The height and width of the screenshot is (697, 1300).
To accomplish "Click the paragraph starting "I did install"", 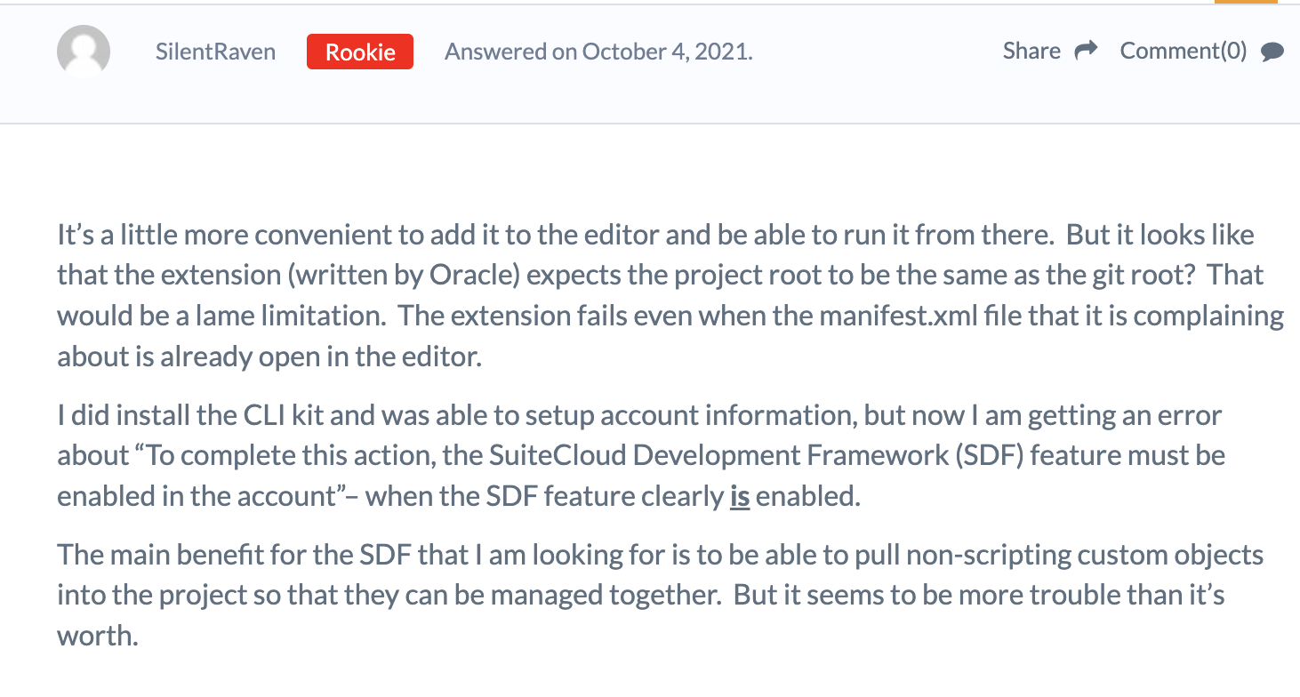I will (x=641, y=455).
